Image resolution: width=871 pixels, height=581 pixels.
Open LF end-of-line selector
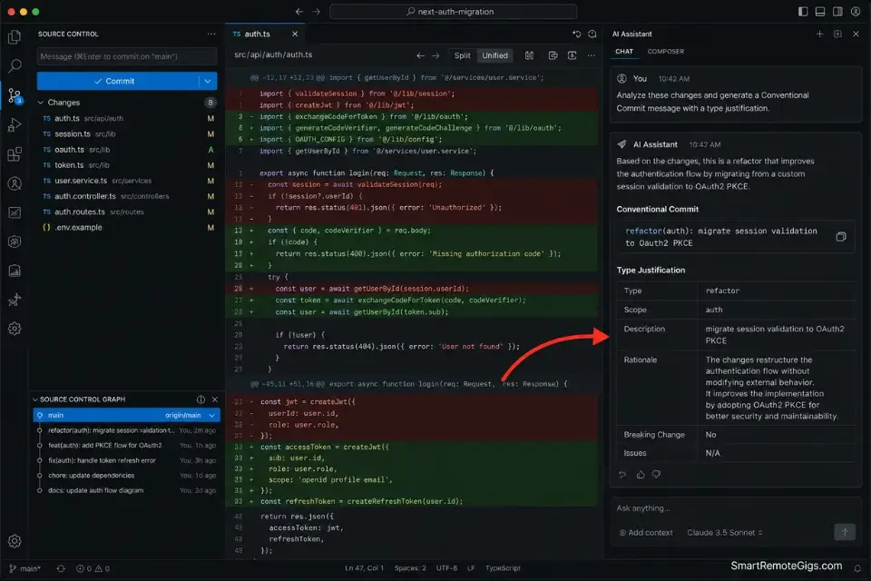click(471, 568)
